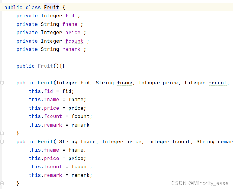The height and width of the screenshot is (189, 233).
Task: Click fold-end marker beside the last closing brace
Action: pyautogui.click(x=2, y=183)
